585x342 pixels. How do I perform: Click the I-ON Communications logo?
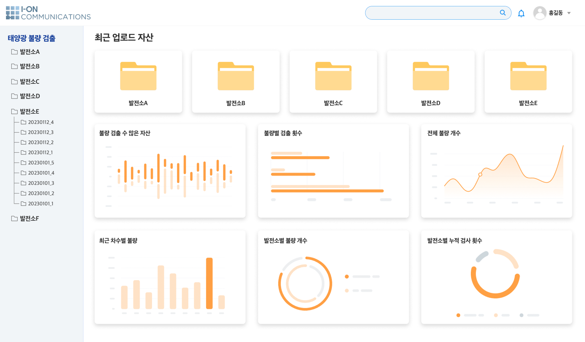(48, 13)
